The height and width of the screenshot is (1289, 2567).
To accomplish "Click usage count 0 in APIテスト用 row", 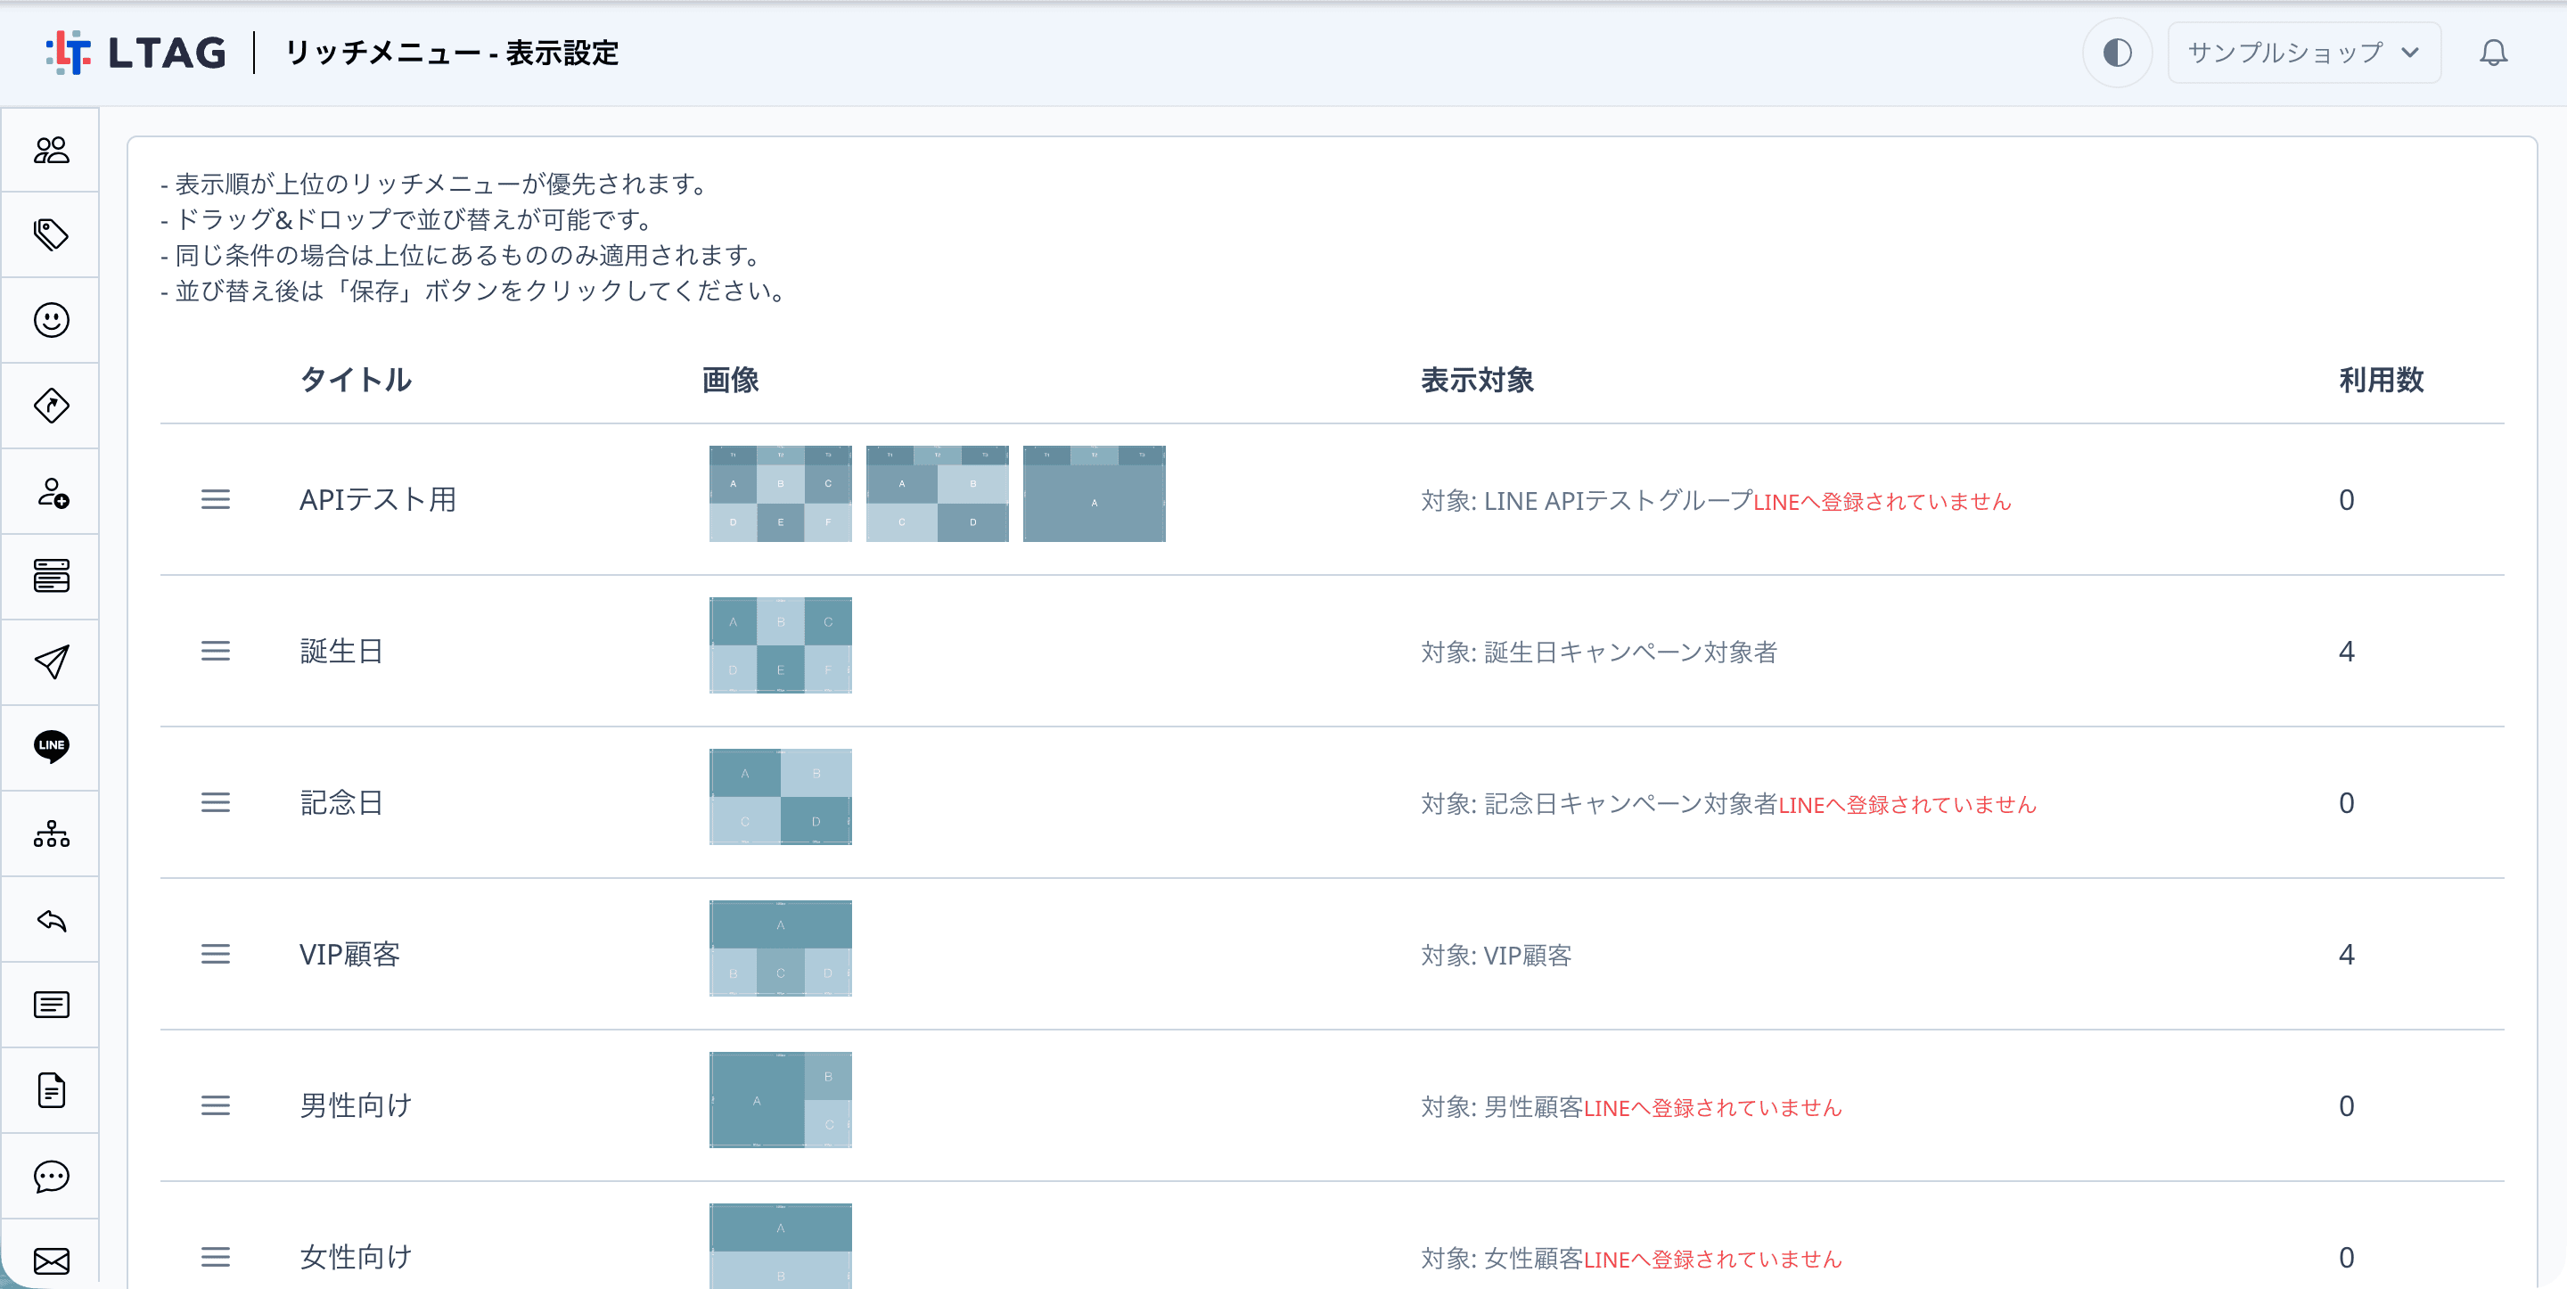I will coord(2347,499).
